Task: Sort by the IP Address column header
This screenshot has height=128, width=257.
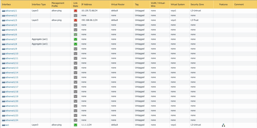Action: pyautogui.click(x=86, y=4)
